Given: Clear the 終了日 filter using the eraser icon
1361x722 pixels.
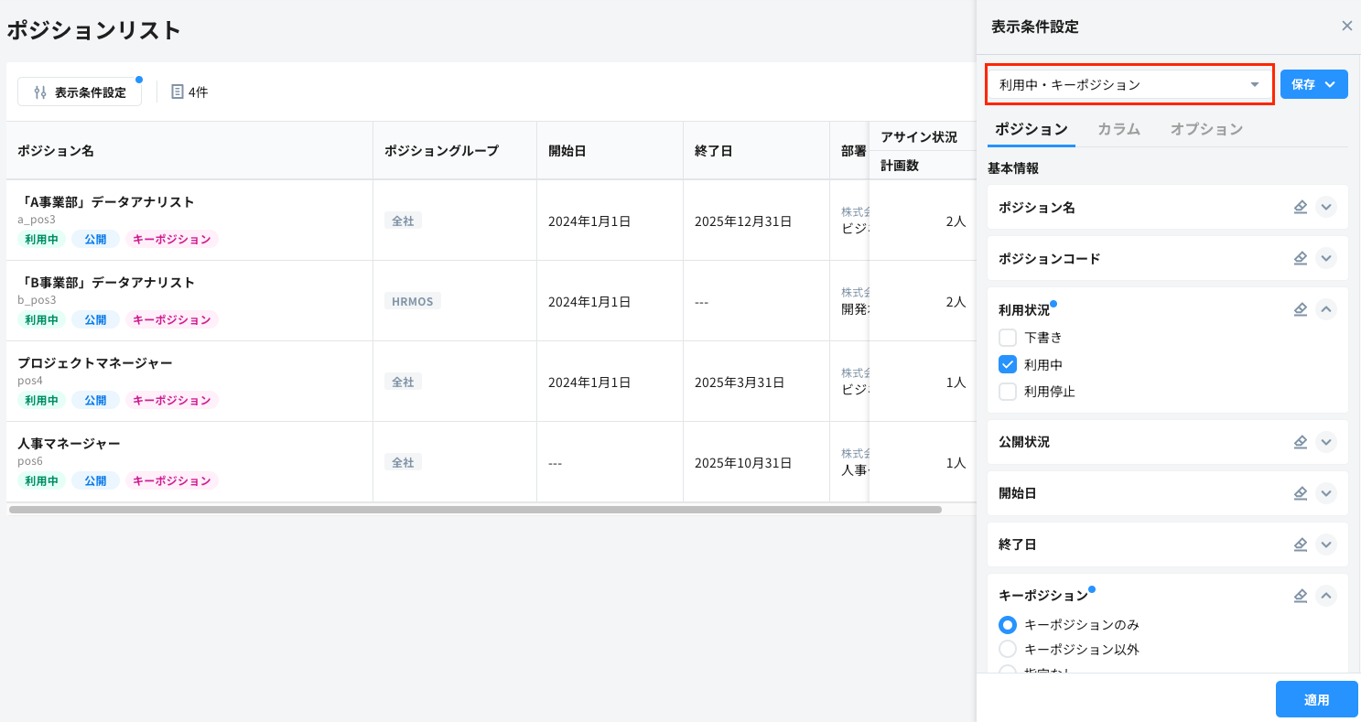Looking at the screenshot, I should coord(1301,544).
